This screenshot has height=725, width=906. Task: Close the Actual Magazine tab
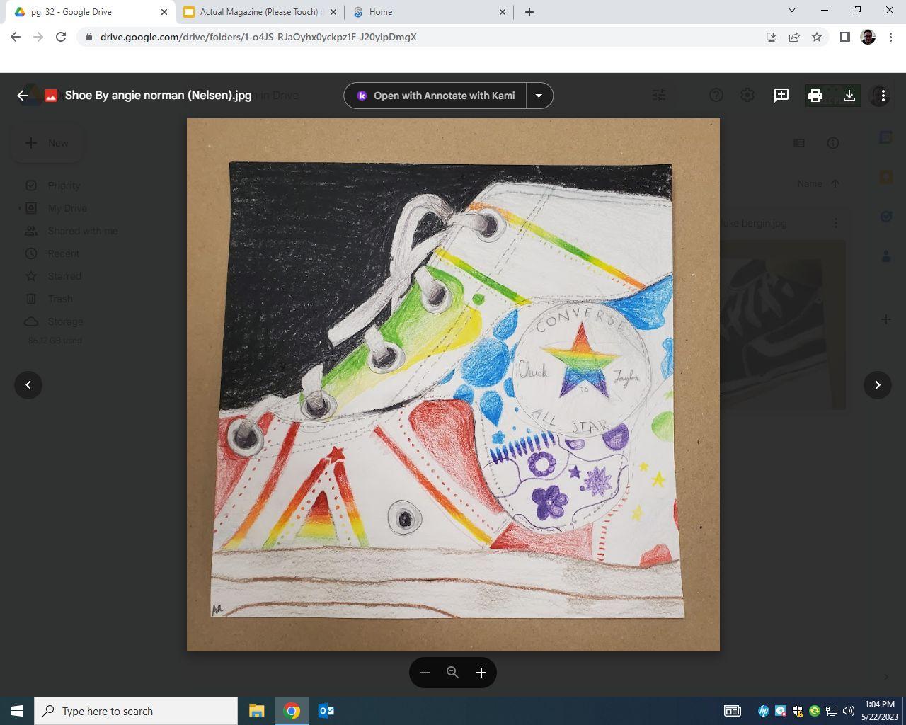point(333,12)
